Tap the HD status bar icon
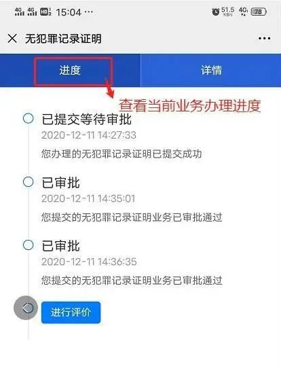The image size is (281, 371). pyautogui.click(x=45, y=12)
